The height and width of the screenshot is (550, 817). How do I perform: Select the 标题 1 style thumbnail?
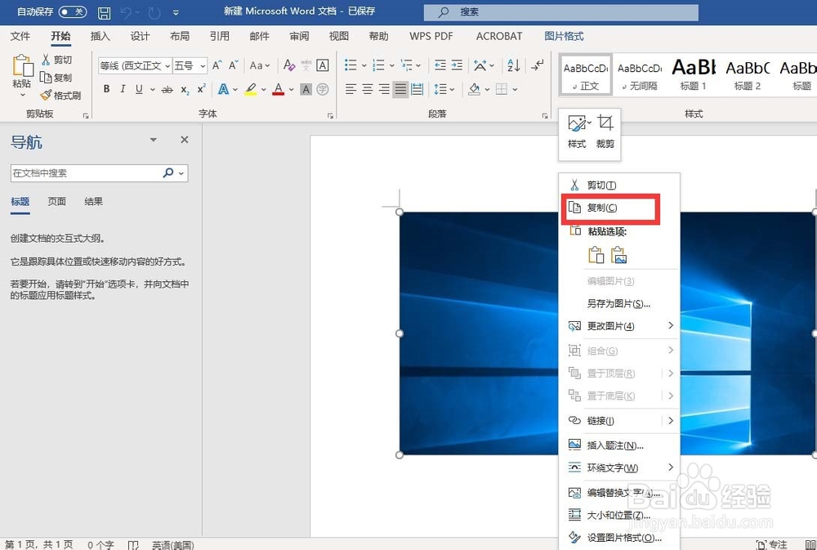click(x=694, y=74)
